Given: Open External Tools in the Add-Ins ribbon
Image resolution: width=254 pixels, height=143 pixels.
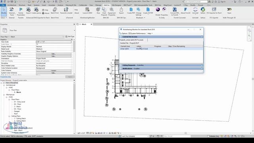Looking at the screenshot, I should click(x=12, y=11).
